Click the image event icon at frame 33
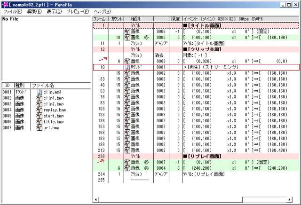Screen dimensions: 301x205 pos(127,79)
